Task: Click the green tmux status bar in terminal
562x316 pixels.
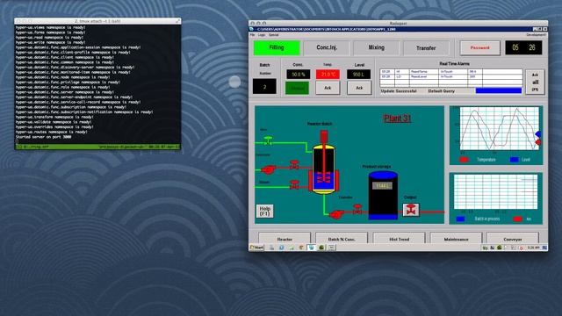Action: pos(97,147)
